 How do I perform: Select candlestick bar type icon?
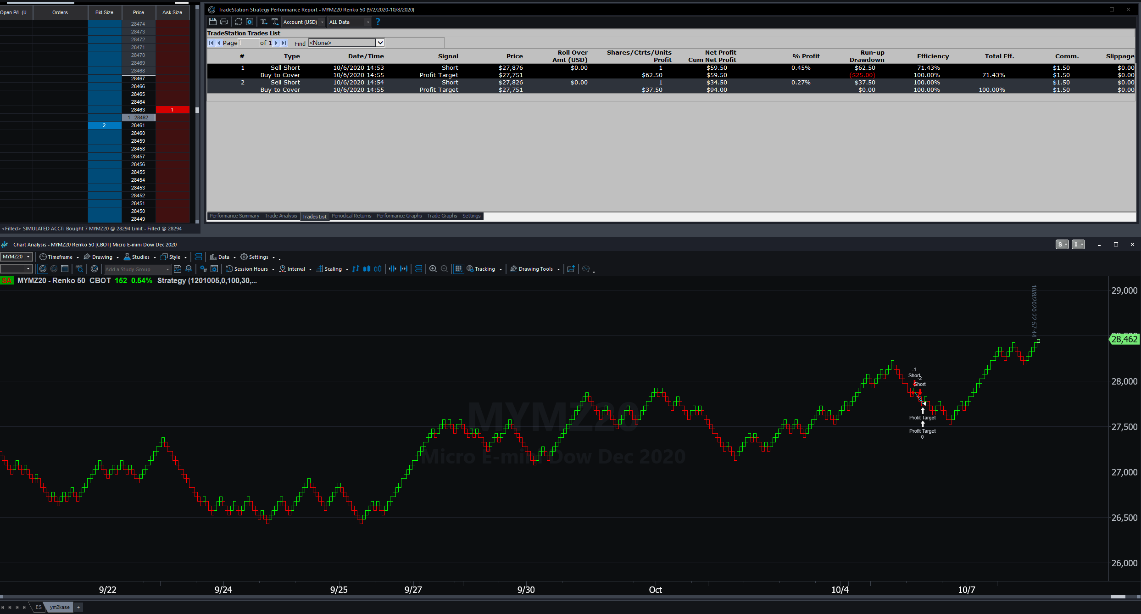(367, 269)
